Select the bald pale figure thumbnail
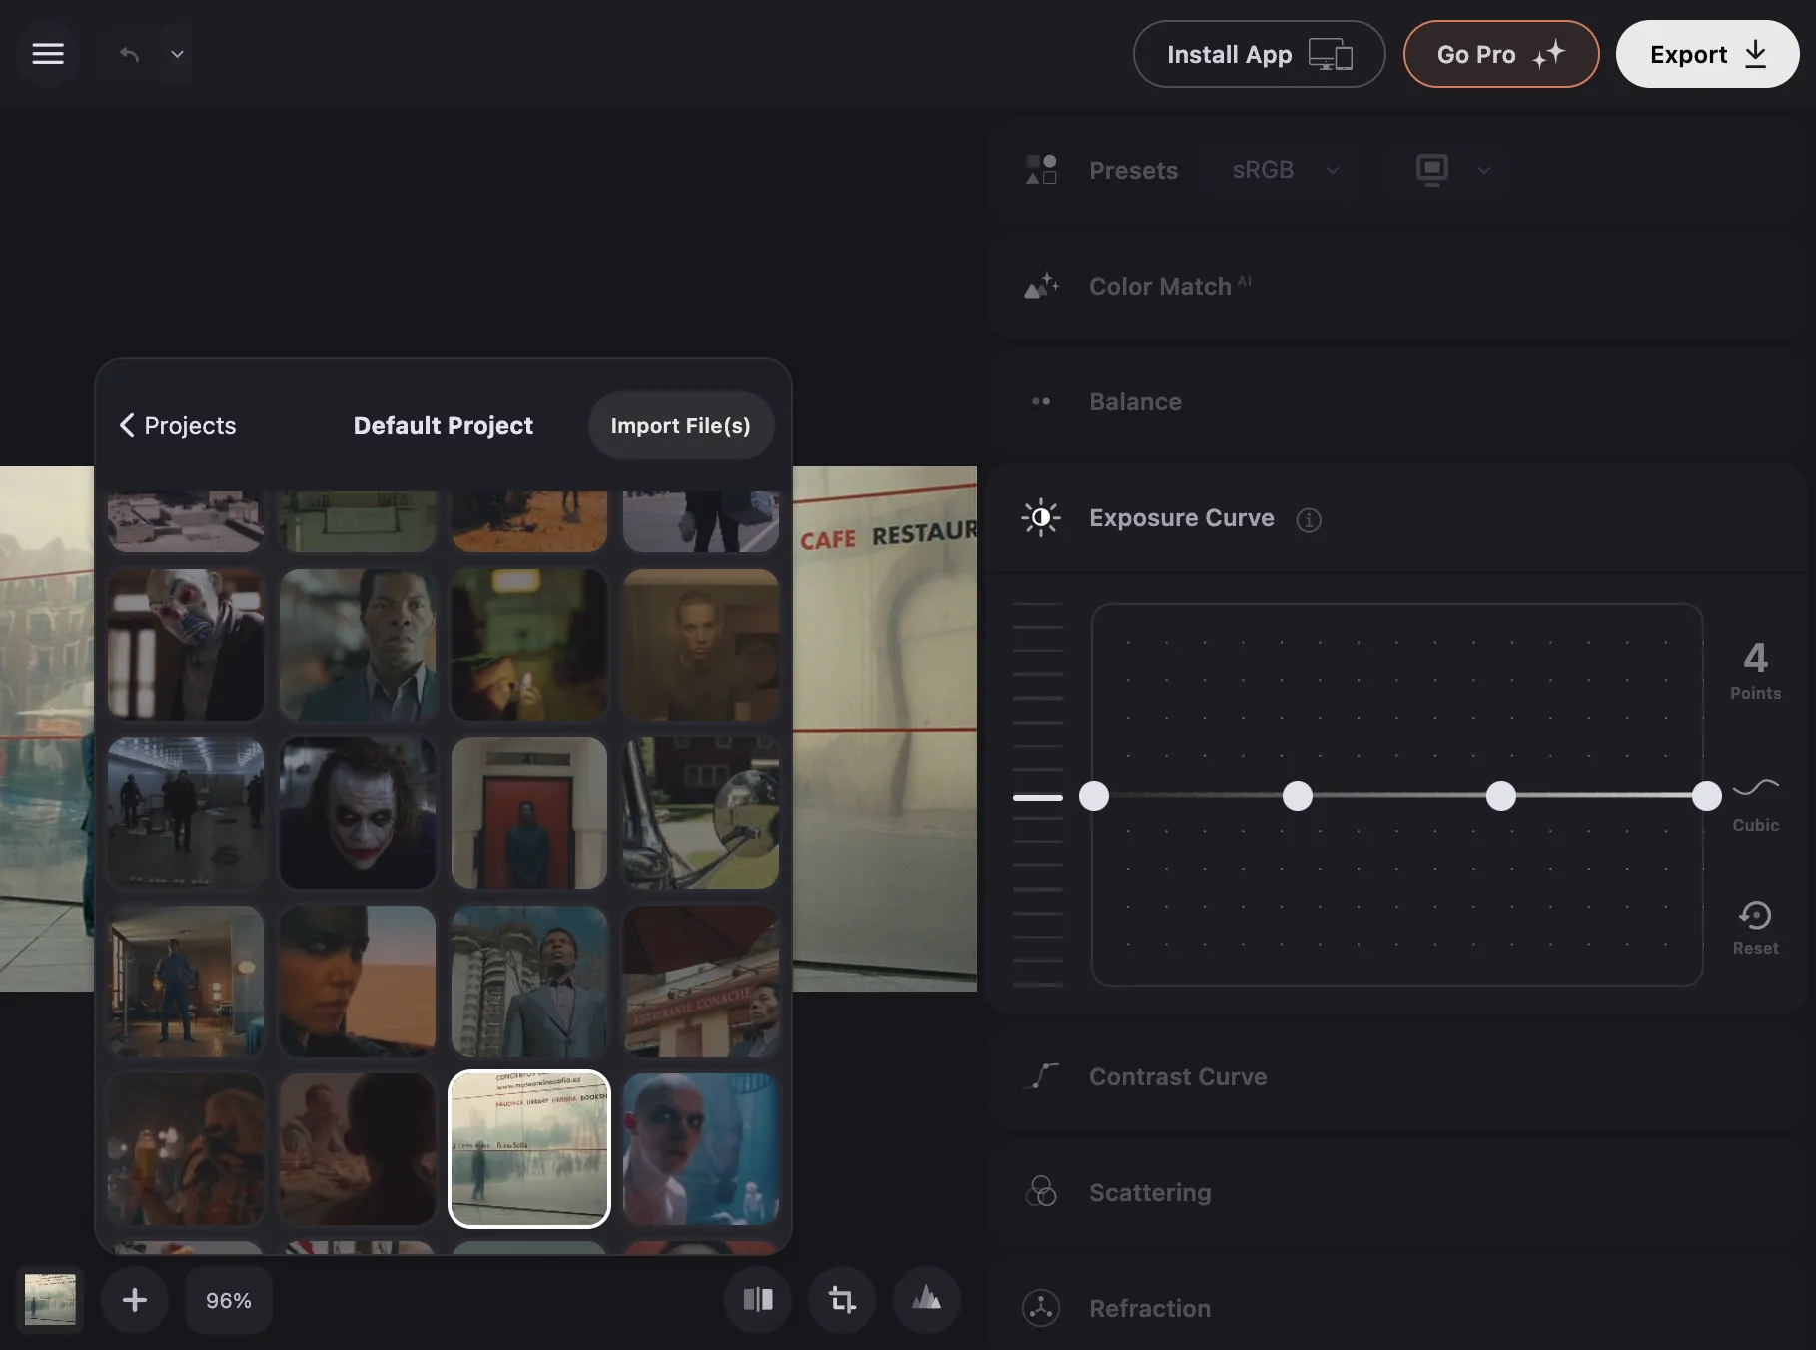This screenshot has height=1350, width=1816. pyautogui.click(x=701, y=1149)
